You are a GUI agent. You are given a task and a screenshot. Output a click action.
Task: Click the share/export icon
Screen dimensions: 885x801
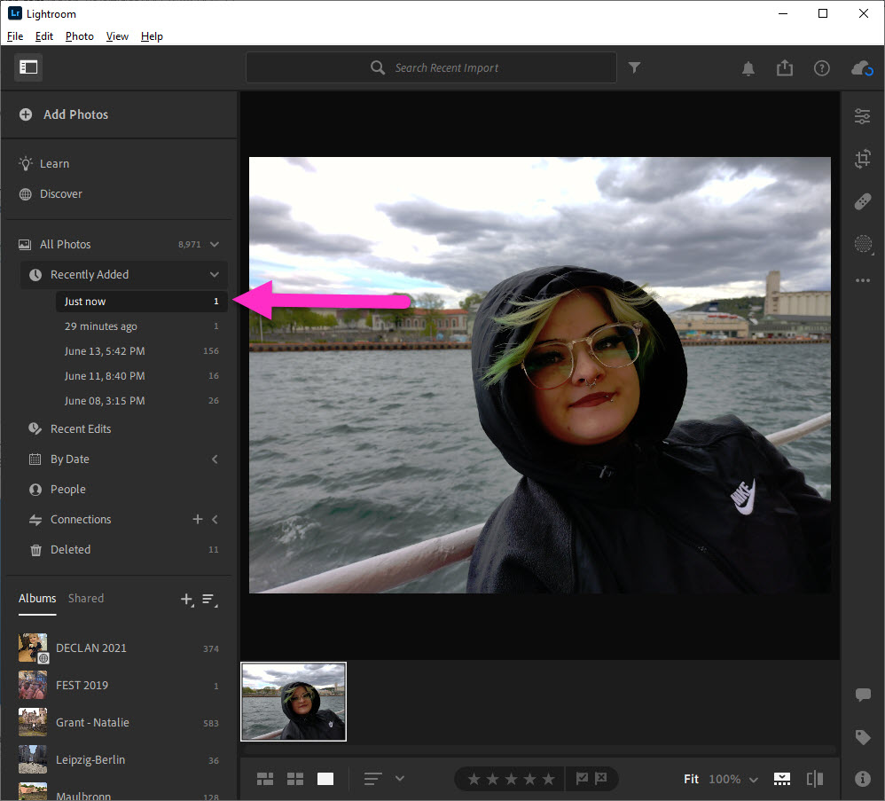pyautogui.click(x=785, y=68)
